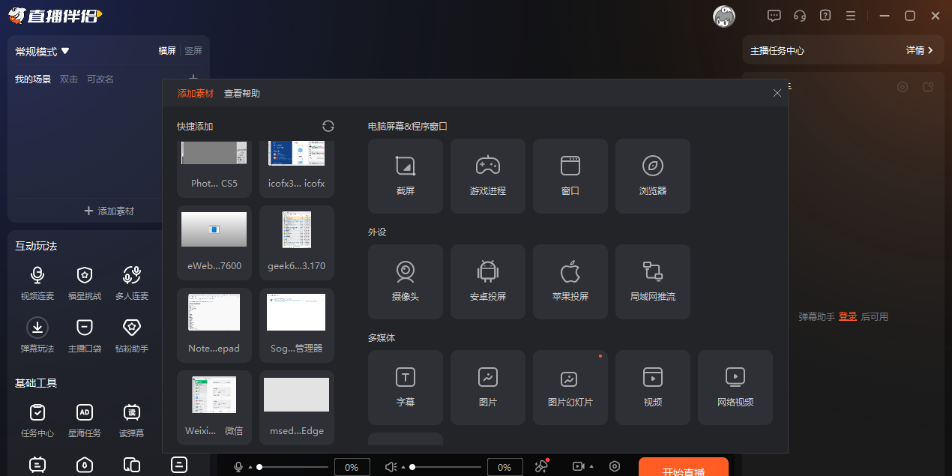This screenshot has width=952, height=476.
Task: Add a 图片幻灯片 image slideshow source
Action: (x=570, y=388)
